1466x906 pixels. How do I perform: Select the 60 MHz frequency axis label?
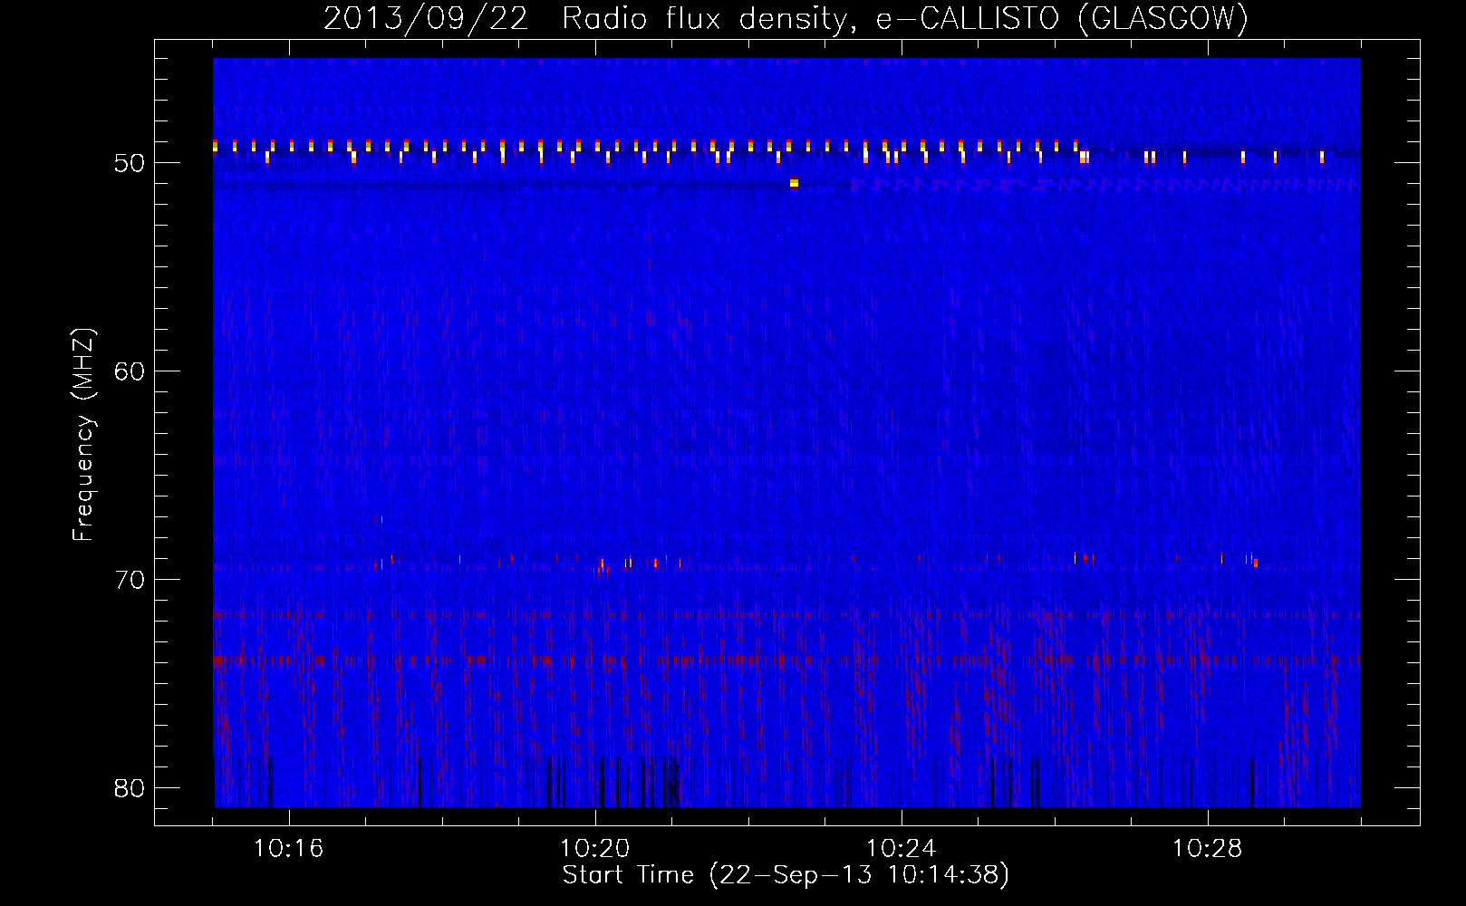coord(130,371)
